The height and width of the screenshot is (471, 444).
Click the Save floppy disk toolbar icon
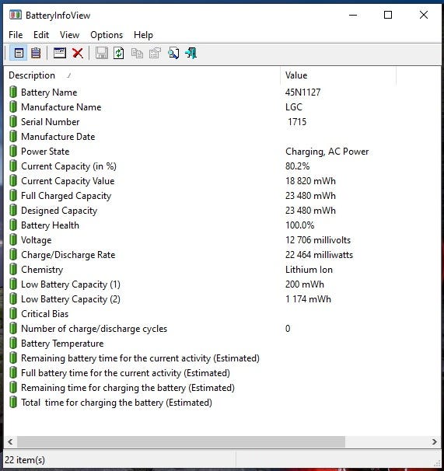(101, 54)
